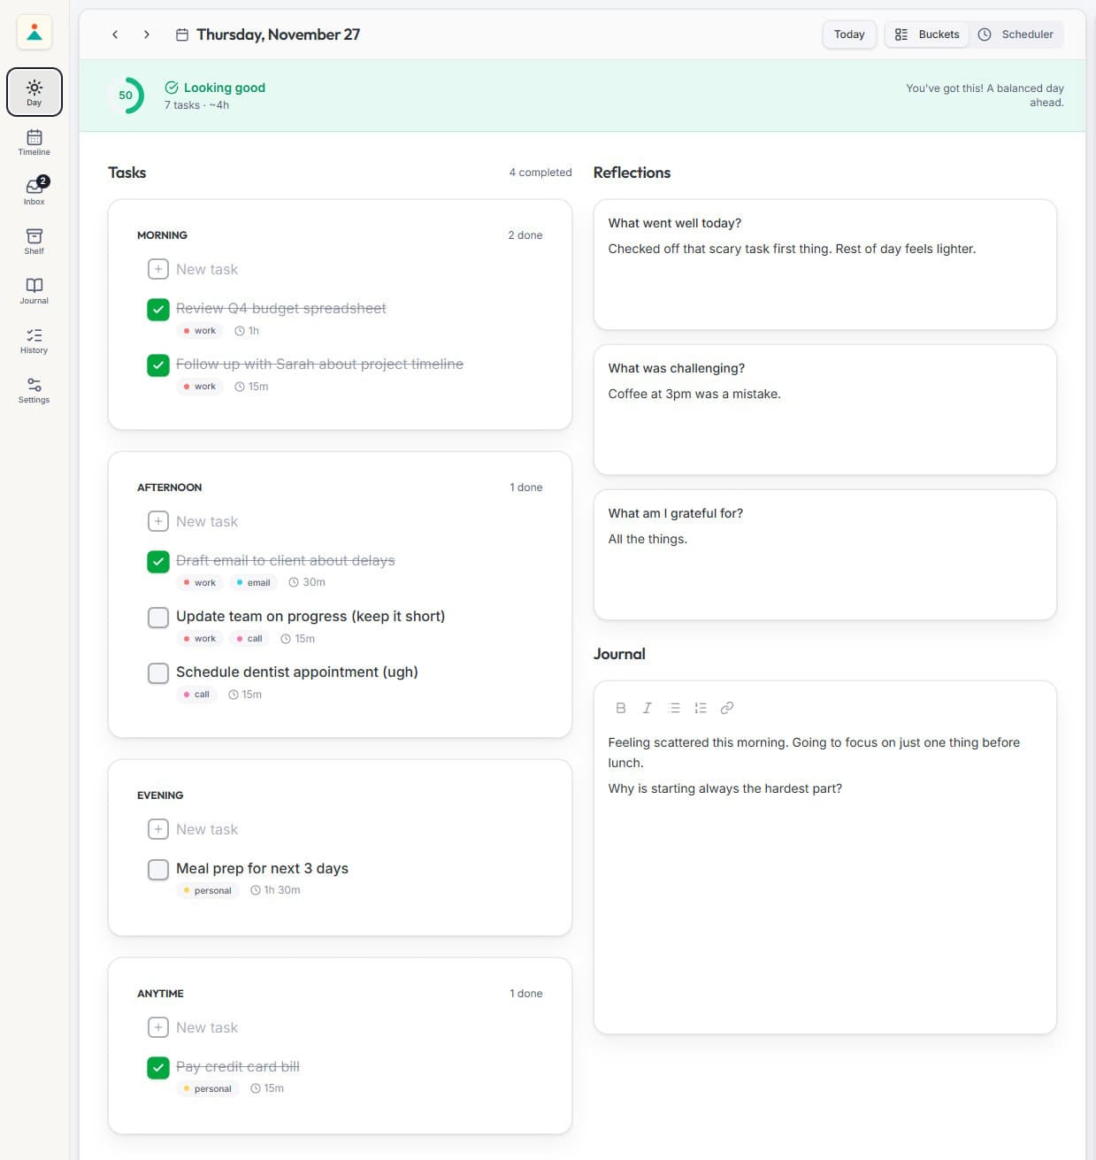Image resolution: width=1096 pixels, height=1160 pixels.
Task: Open the Timeline view in the sidebar
Action: click(34, 142)
